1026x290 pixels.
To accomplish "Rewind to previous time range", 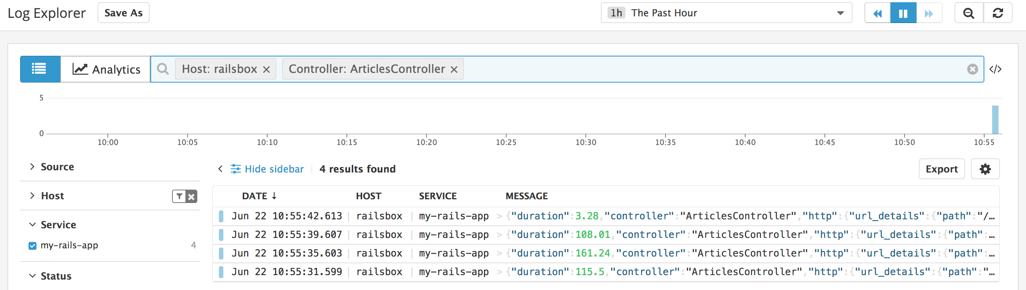I will coord(877,13).
